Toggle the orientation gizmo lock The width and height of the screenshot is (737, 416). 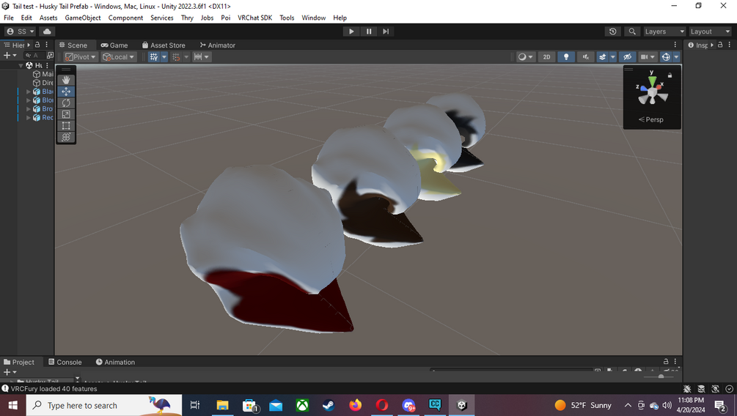pos(670,75)
